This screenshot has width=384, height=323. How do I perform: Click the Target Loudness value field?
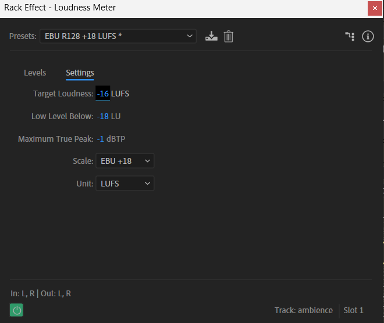103,94
